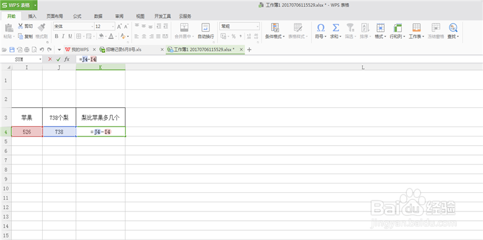Open the Worksheet (工作表) menu
The width and height of the screenshot is (483, 240).
417,31
